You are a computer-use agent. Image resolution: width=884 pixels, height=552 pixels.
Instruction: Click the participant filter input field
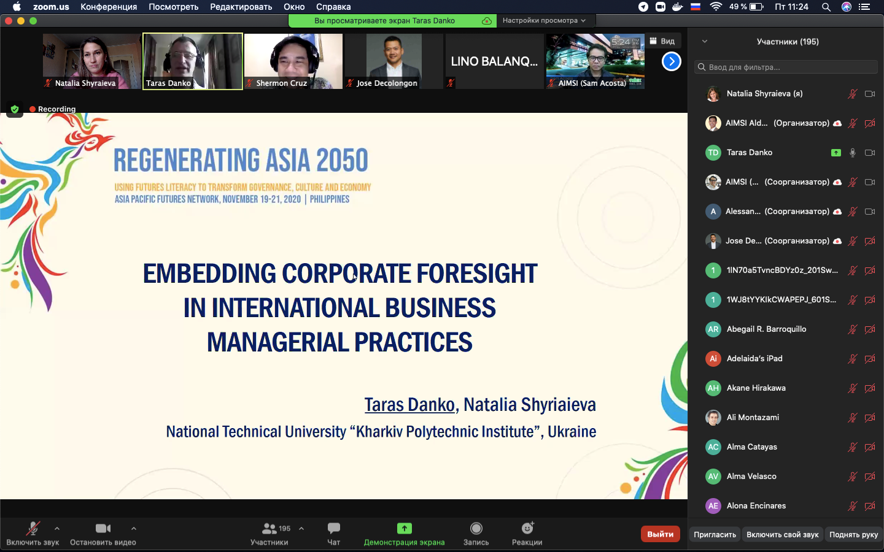786,67
